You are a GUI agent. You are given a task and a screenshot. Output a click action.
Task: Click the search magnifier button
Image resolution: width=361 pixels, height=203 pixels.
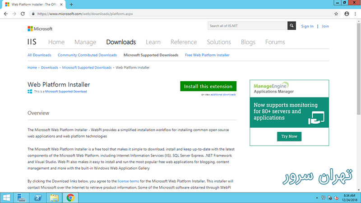click(292, 26)
